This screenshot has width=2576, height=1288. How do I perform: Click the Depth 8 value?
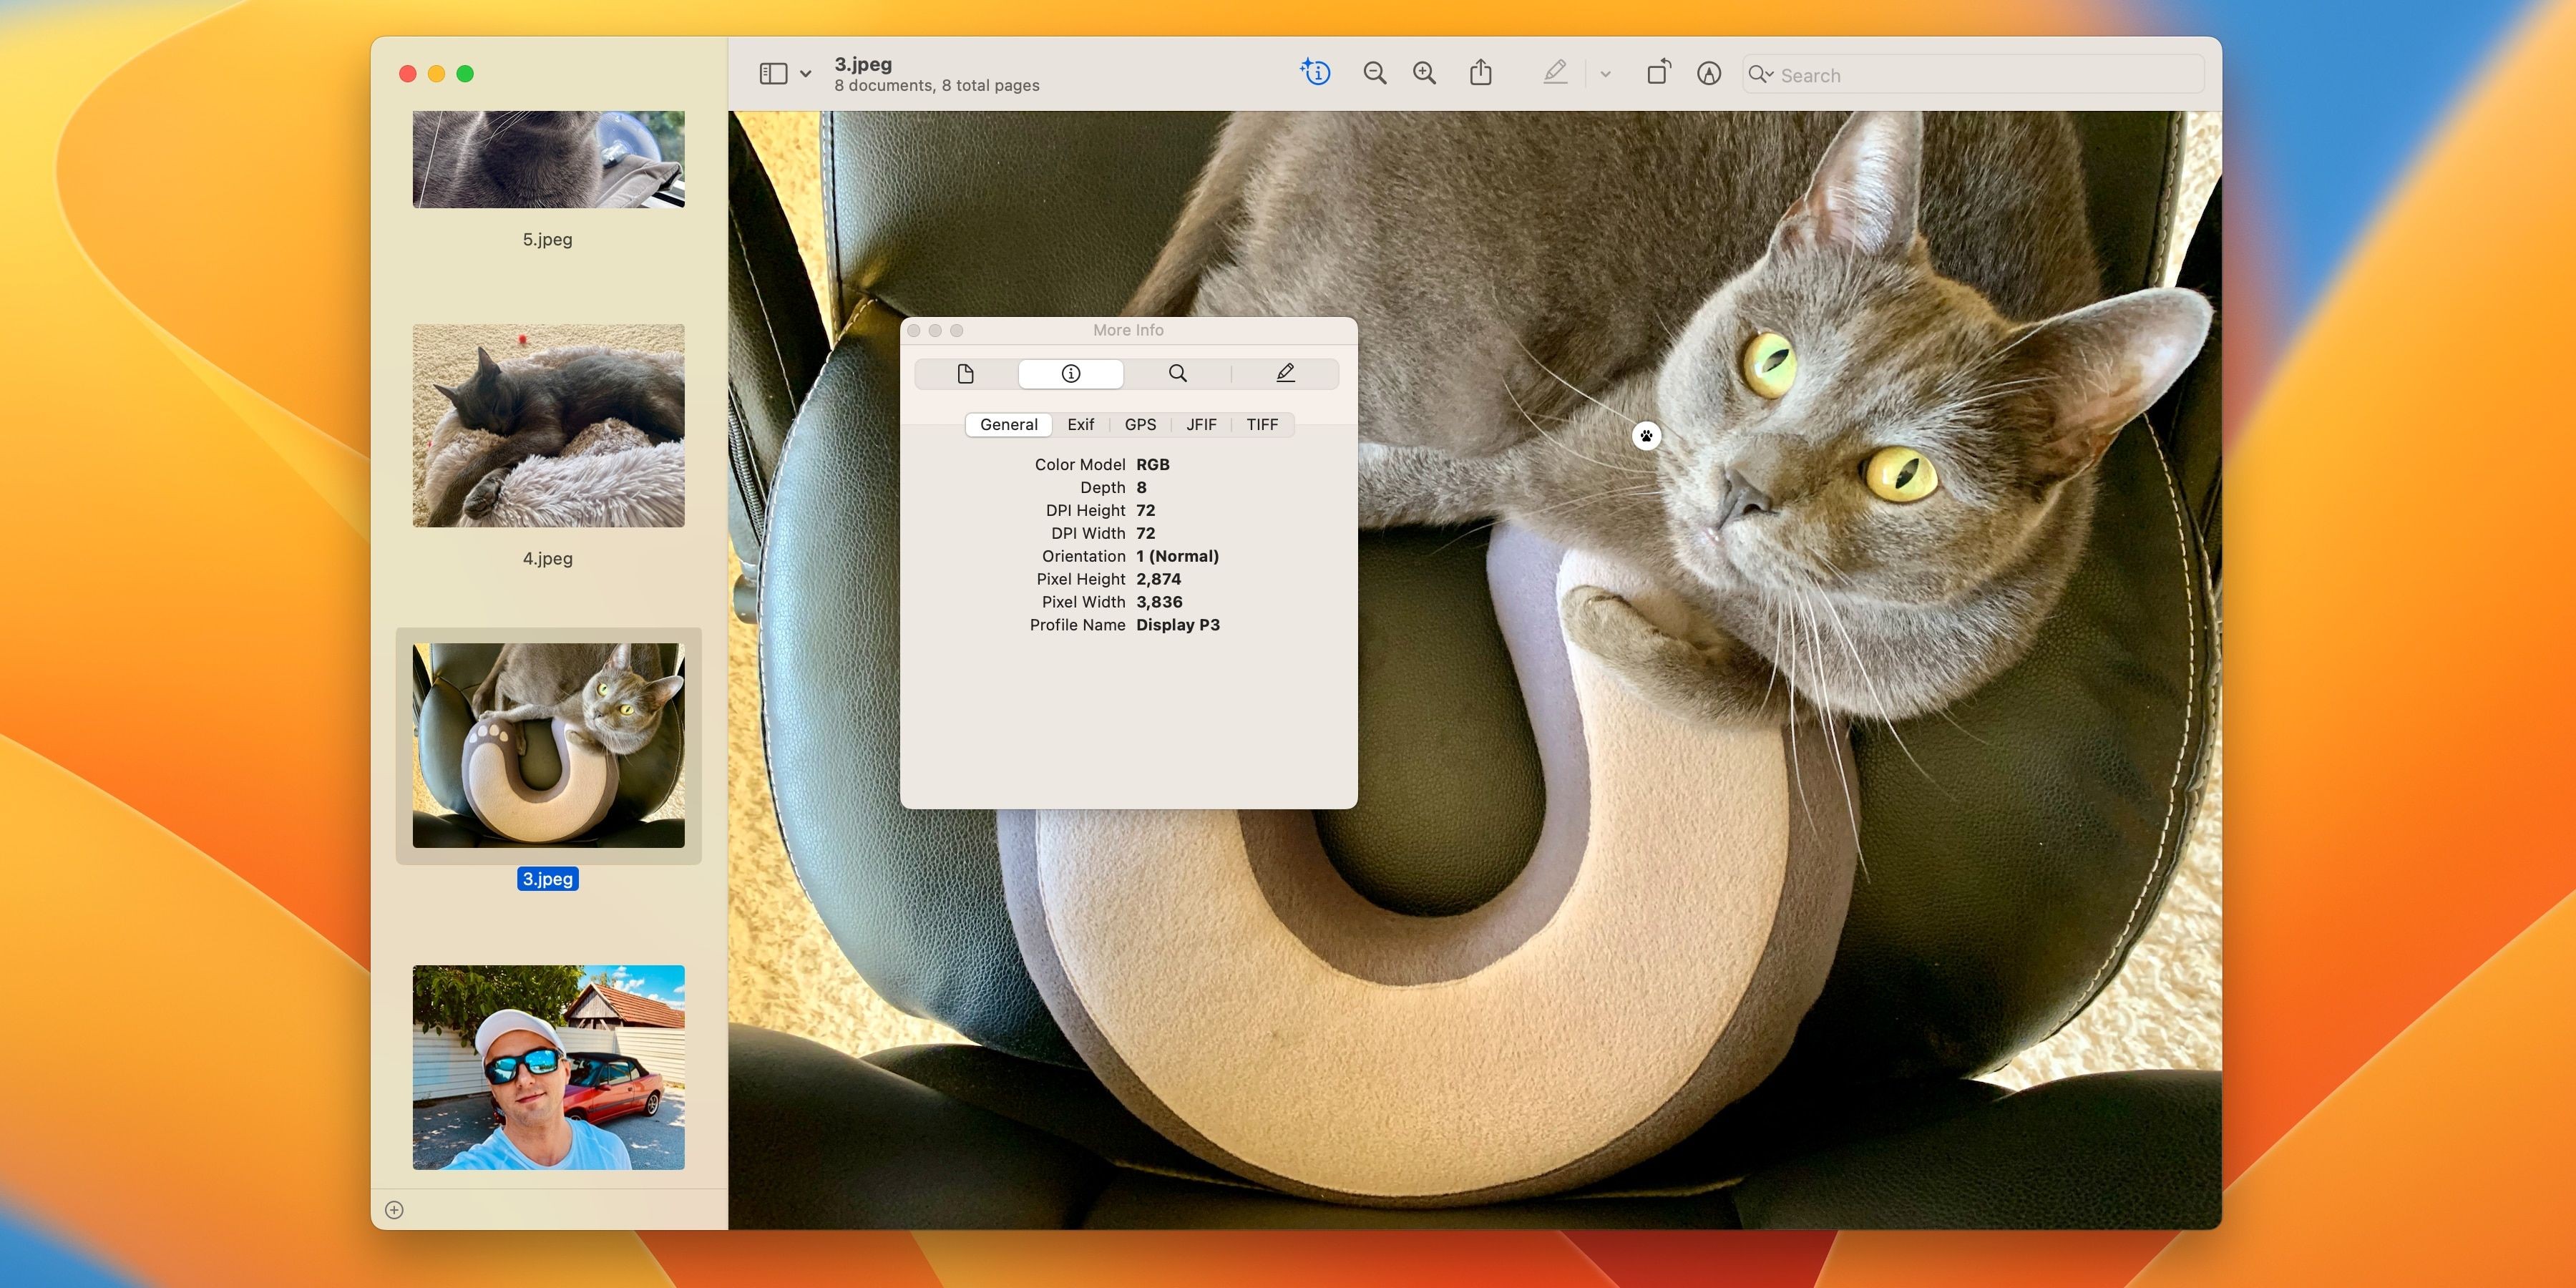coord(1141,488)
